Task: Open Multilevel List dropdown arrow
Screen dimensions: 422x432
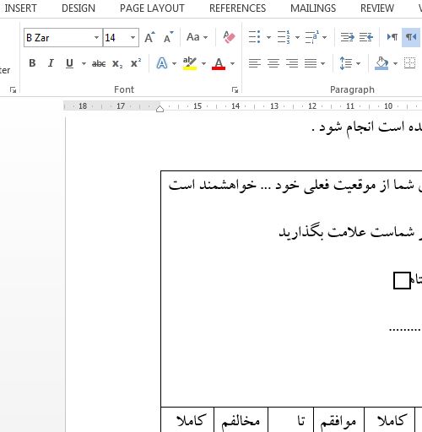Action: click(324, 37)
